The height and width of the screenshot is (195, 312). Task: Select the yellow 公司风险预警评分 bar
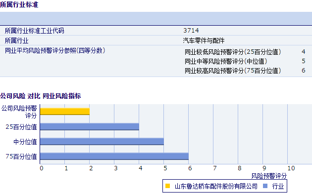point(65,112)
